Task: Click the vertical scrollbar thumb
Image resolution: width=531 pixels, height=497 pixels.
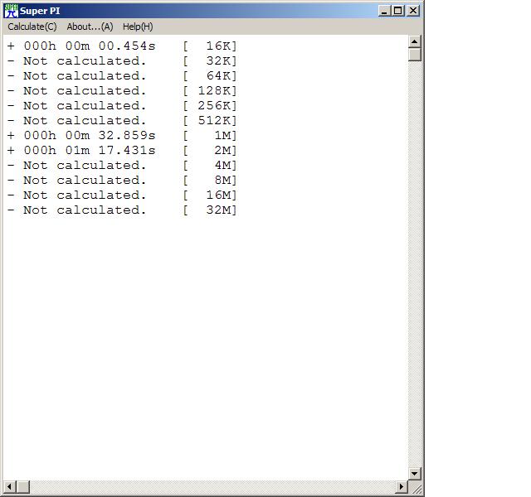Action: click(415, 55)
